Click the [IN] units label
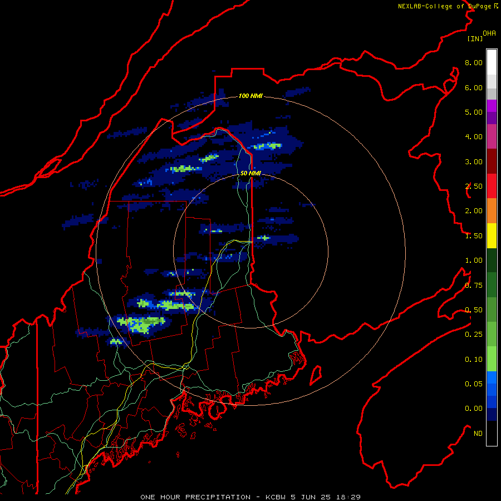The width and height of the screenshot is (501, 501). click(x=475, y=38)
